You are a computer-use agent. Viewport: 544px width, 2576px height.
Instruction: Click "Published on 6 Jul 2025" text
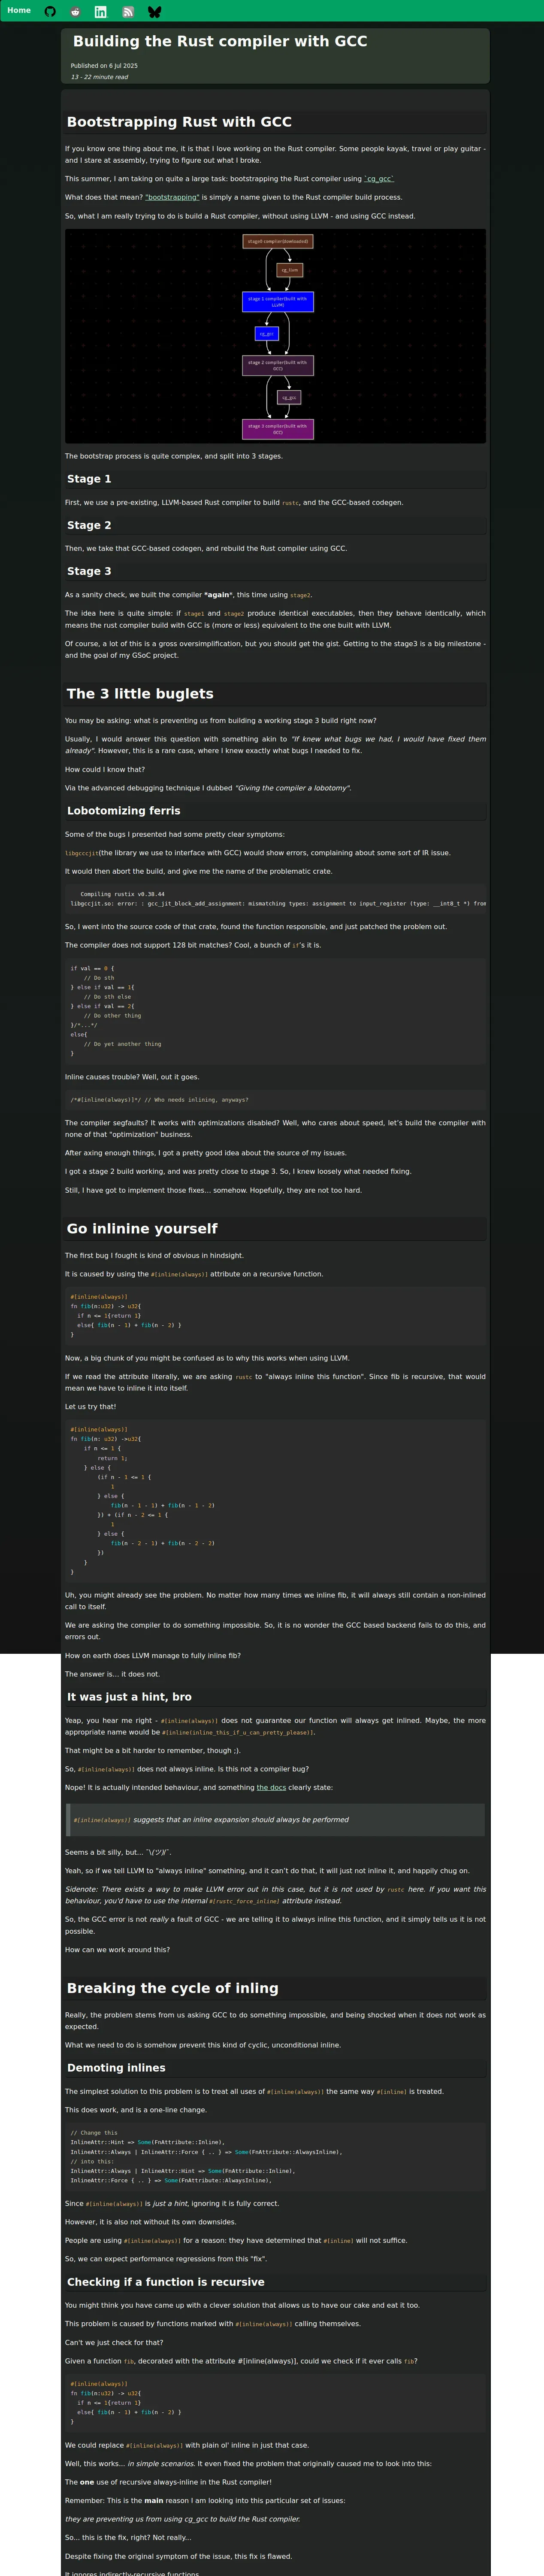104,66
